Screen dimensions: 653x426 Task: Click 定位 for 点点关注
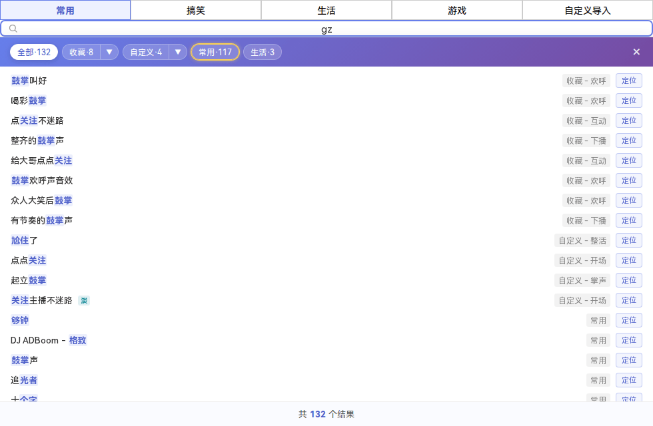pyautogui.click(x=629, y=260)
